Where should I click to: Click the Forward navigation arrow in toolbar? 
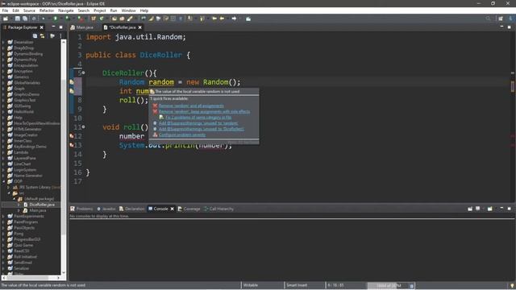[x=234, y=19]
